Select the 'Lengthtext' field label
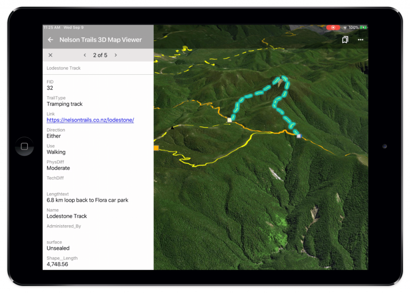Viewport: 410px width, 293px height. pos(58,194)
